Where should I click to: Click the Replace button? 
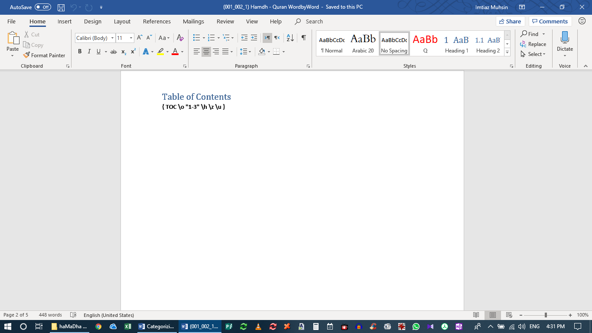pyautogui.click(x=533, y=44)
